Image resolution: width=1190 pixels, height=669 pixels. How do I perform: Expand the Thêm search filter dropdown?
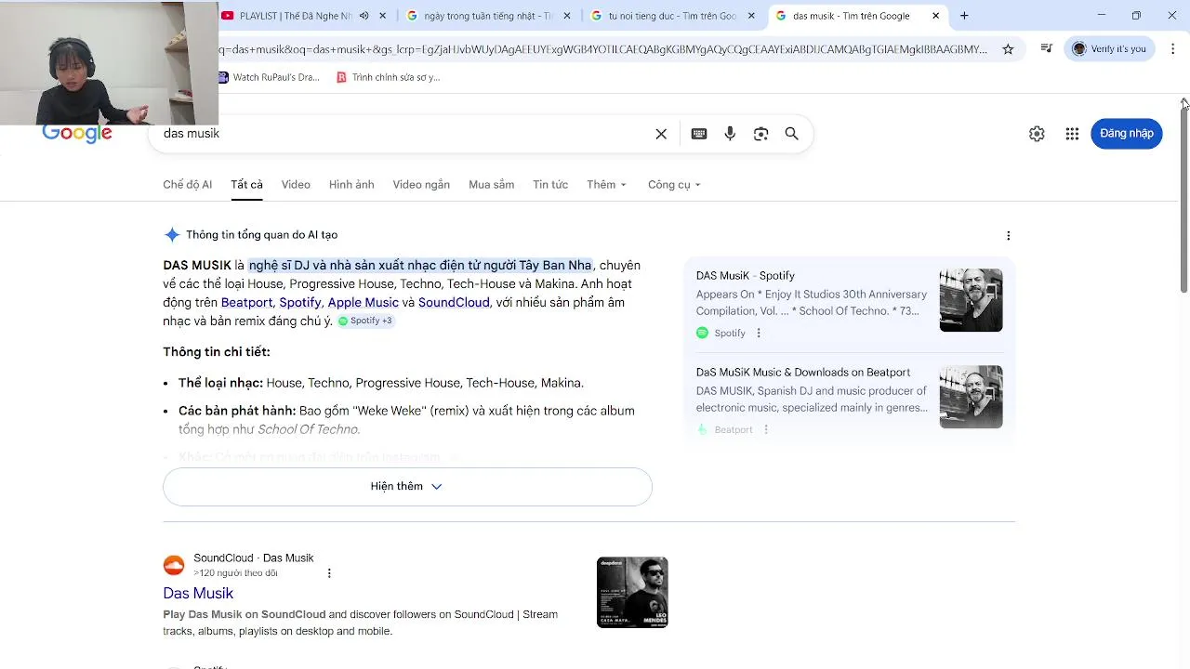(x=606, y=185)
